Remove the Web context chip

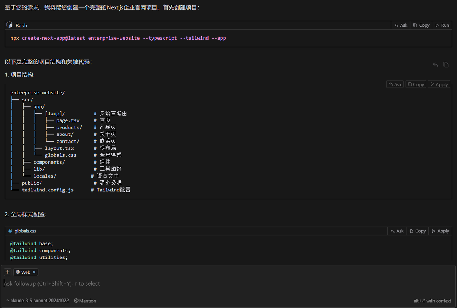(x=34, y=272)
